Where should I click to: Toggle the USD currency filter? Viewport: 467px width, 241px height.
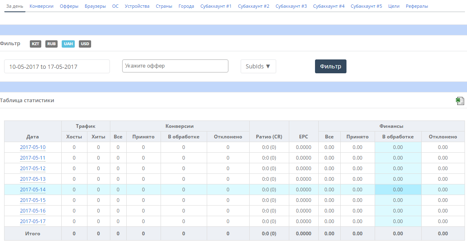[x=85, y=44]
